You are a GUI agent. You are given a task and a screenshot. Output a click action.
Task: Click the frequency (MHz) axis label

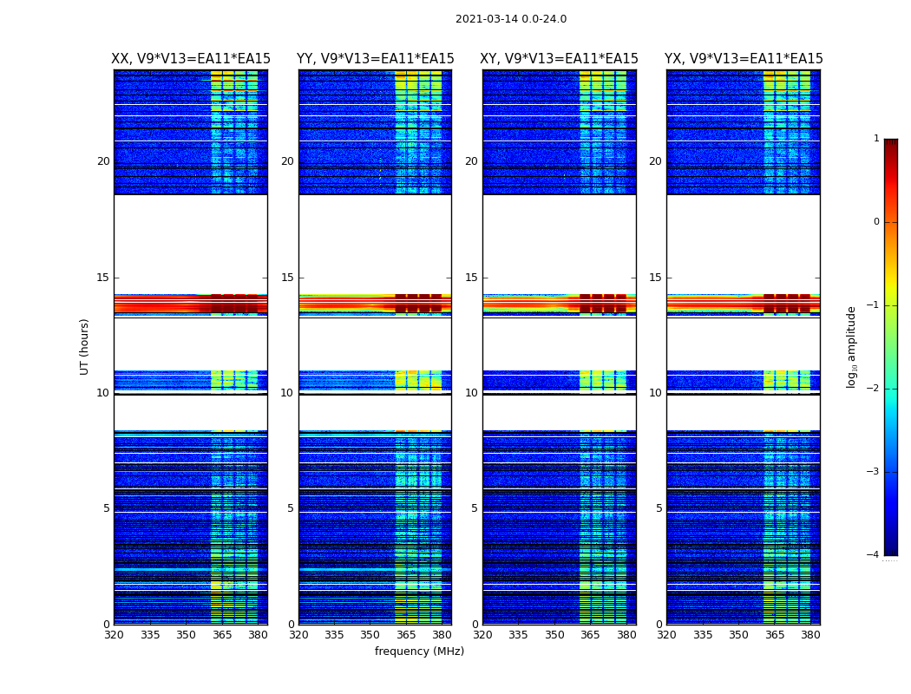pos(419,651)
